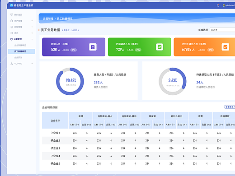Select the 子企业5 row name

[x=55, y=163]
